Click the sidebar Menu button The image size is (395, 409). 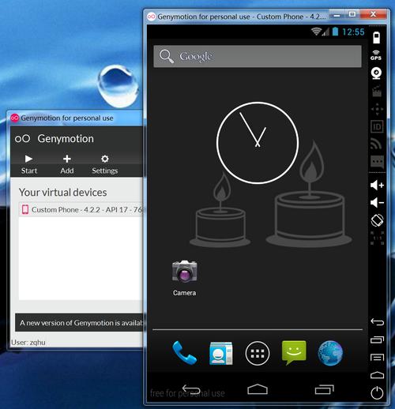click(377, 358)
